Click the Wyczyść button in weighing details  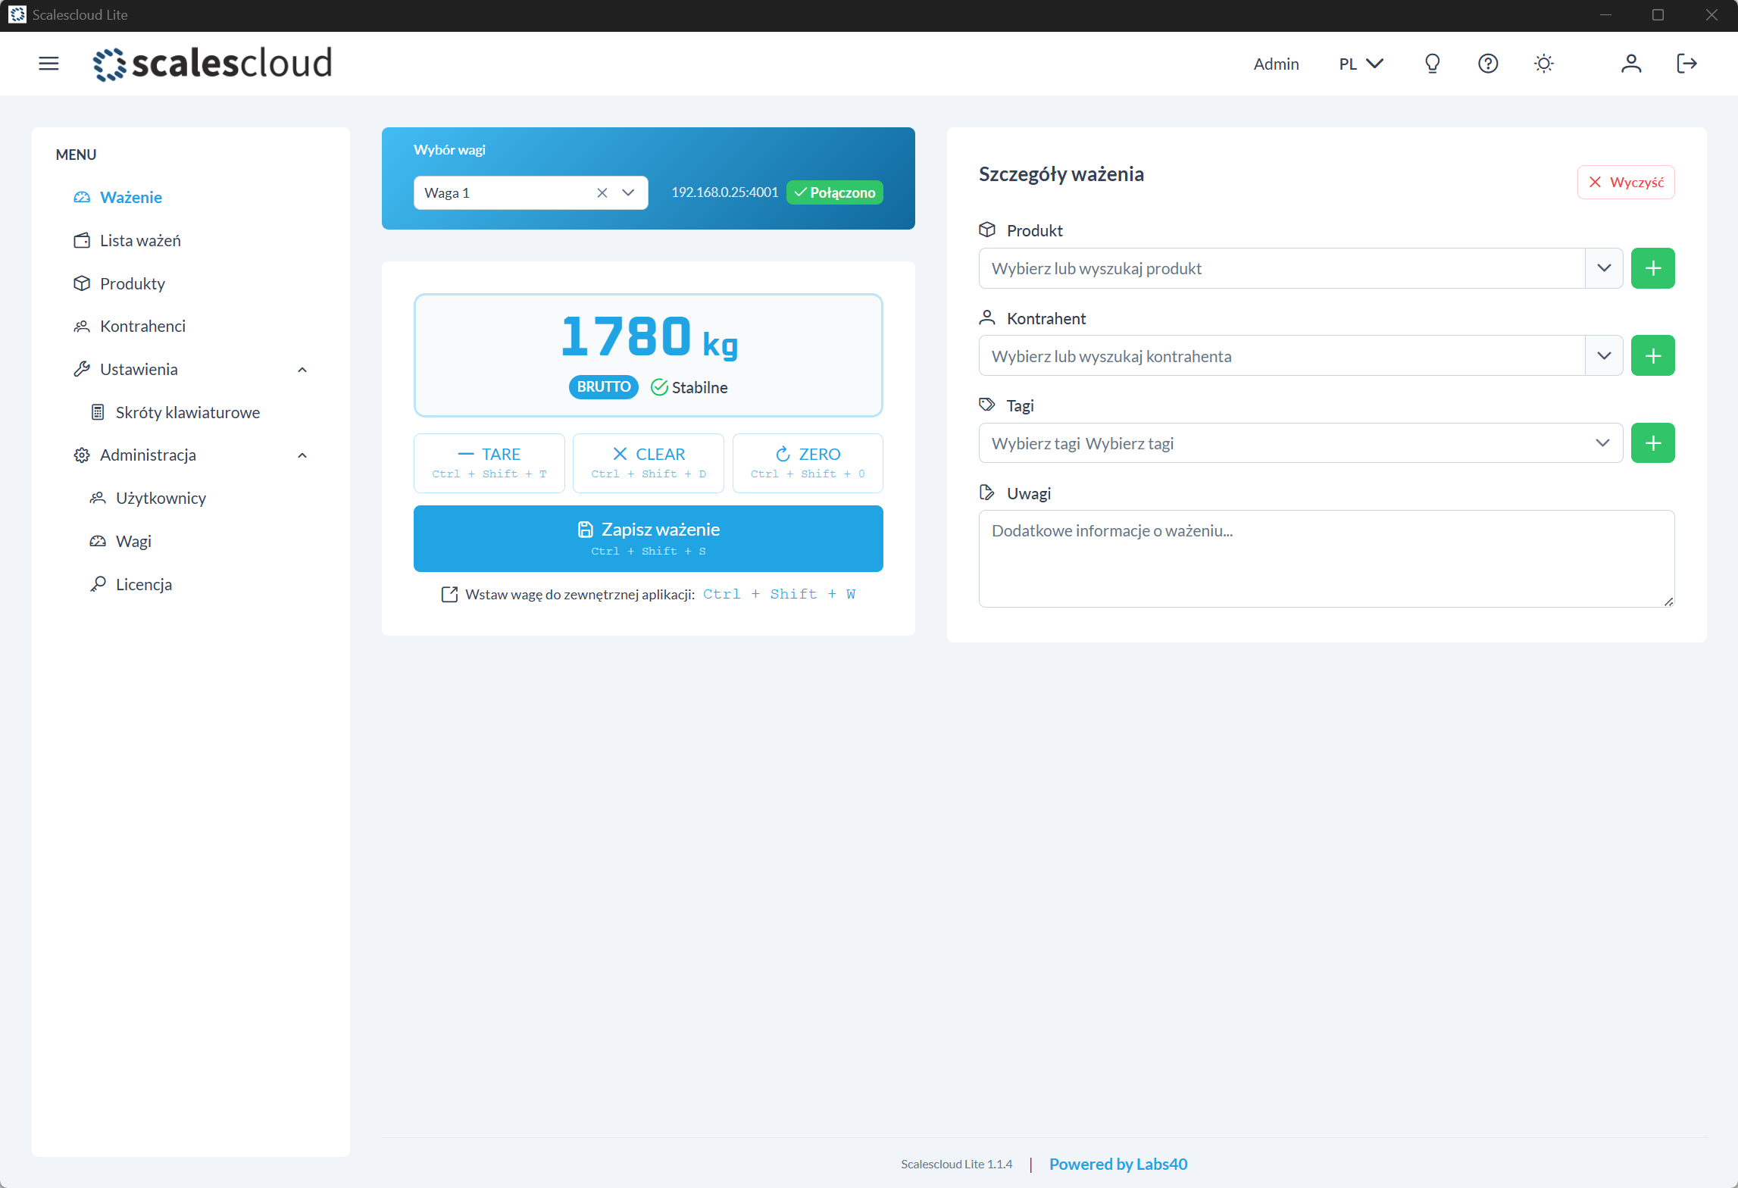coord(1625,182)
